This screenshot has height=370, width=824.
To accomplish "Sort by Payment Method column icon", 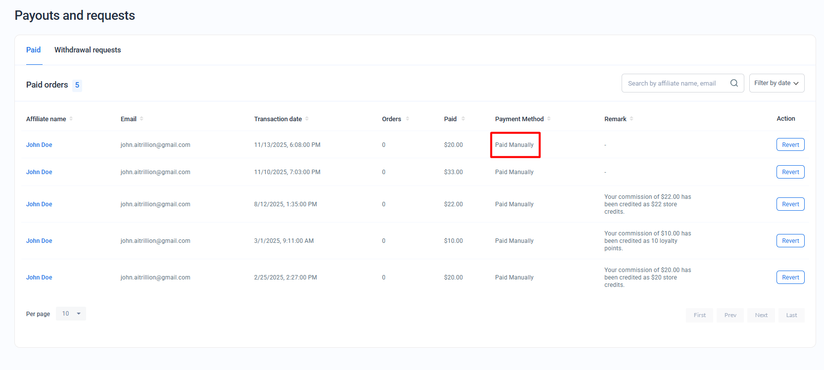I will [549, 119].
